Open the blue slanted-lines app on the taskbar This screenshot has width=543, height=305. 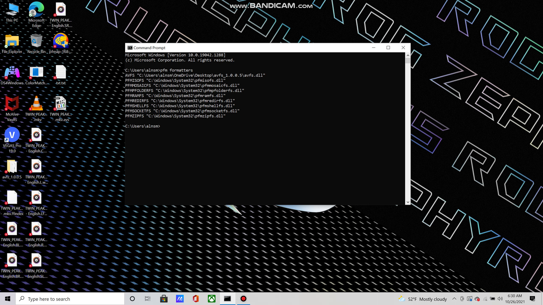179,299
